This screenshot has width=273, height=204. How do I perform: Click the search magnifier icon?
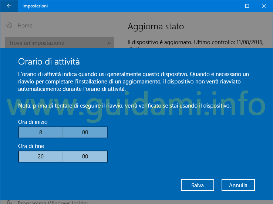pyautogui.click(x=109, y=43)
